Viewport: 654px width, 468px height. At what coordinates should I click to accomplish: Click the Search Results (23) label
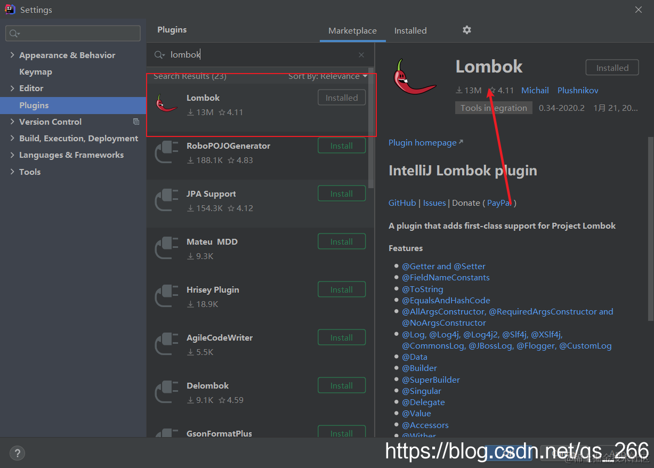tap(190, 76)
